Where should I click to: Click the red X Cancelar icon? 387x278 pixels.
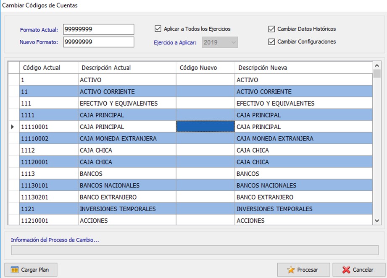[x=346, y=270]
